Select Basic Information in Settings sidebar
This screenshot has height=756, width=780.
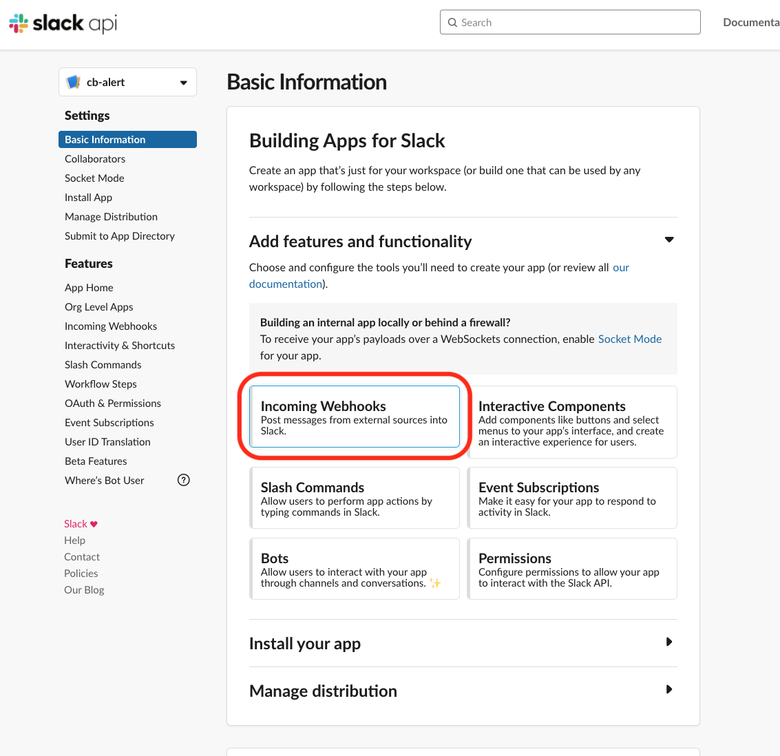tap(127, 140)
